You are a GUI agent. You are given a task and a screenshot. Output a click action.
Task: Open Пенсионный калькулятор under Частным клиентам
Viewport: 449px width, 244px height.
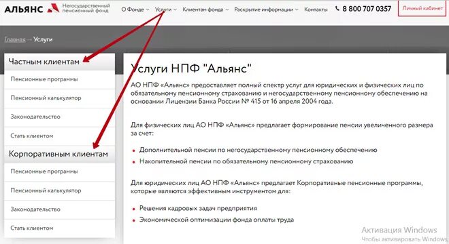[x=60, y=98]
